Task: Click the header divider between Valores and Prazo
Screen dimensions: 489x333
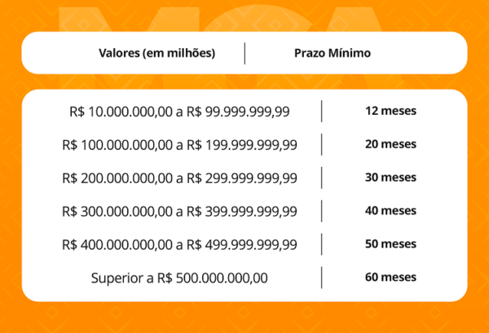Action: 244,53
